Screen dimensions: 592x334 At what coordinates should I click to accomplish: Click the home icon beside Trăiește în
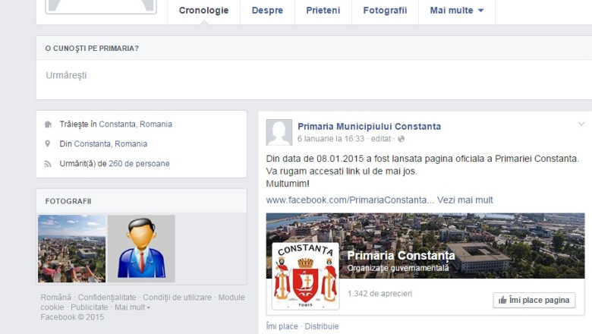pos(48,124)
